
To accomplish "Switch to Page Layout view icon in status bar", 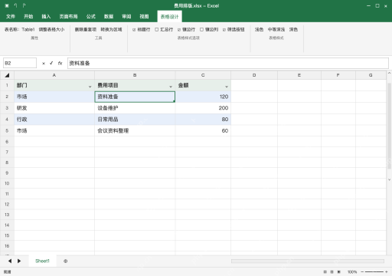I will pyautogui.click(x=332, y=272).
